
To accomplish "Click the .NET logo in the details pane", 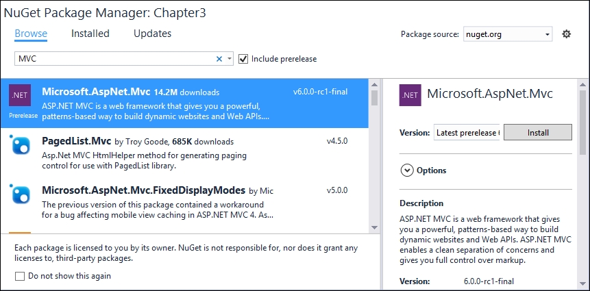I will (x=410, y=95).
